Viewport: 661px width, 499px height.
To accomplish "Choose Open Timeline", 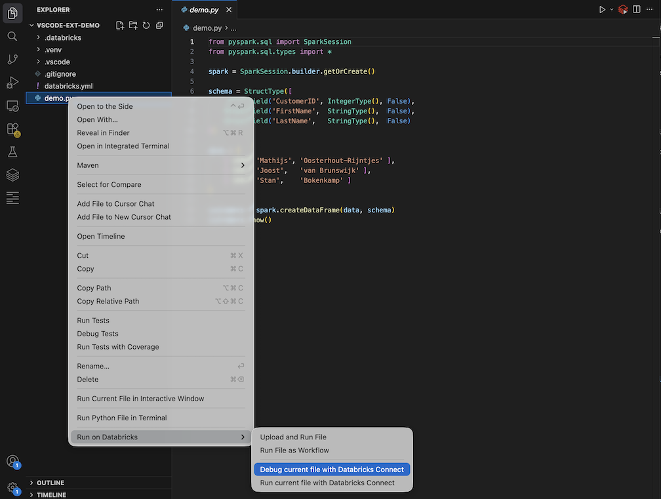I will (161, 237).
